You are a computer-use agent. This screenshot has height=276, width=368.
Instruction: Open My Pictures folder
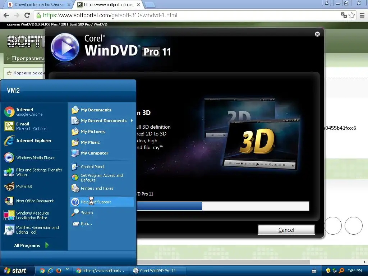(x=102, y=132)
